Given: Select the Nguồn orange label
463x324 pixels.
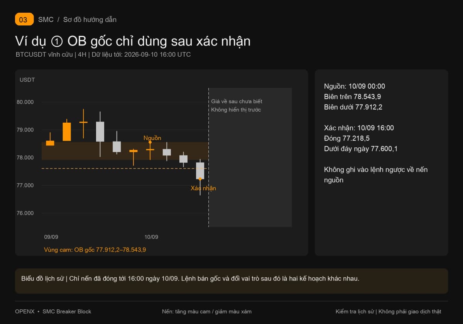Looking at the screenshot, I should pyautogui.click(x=152, y=138).
